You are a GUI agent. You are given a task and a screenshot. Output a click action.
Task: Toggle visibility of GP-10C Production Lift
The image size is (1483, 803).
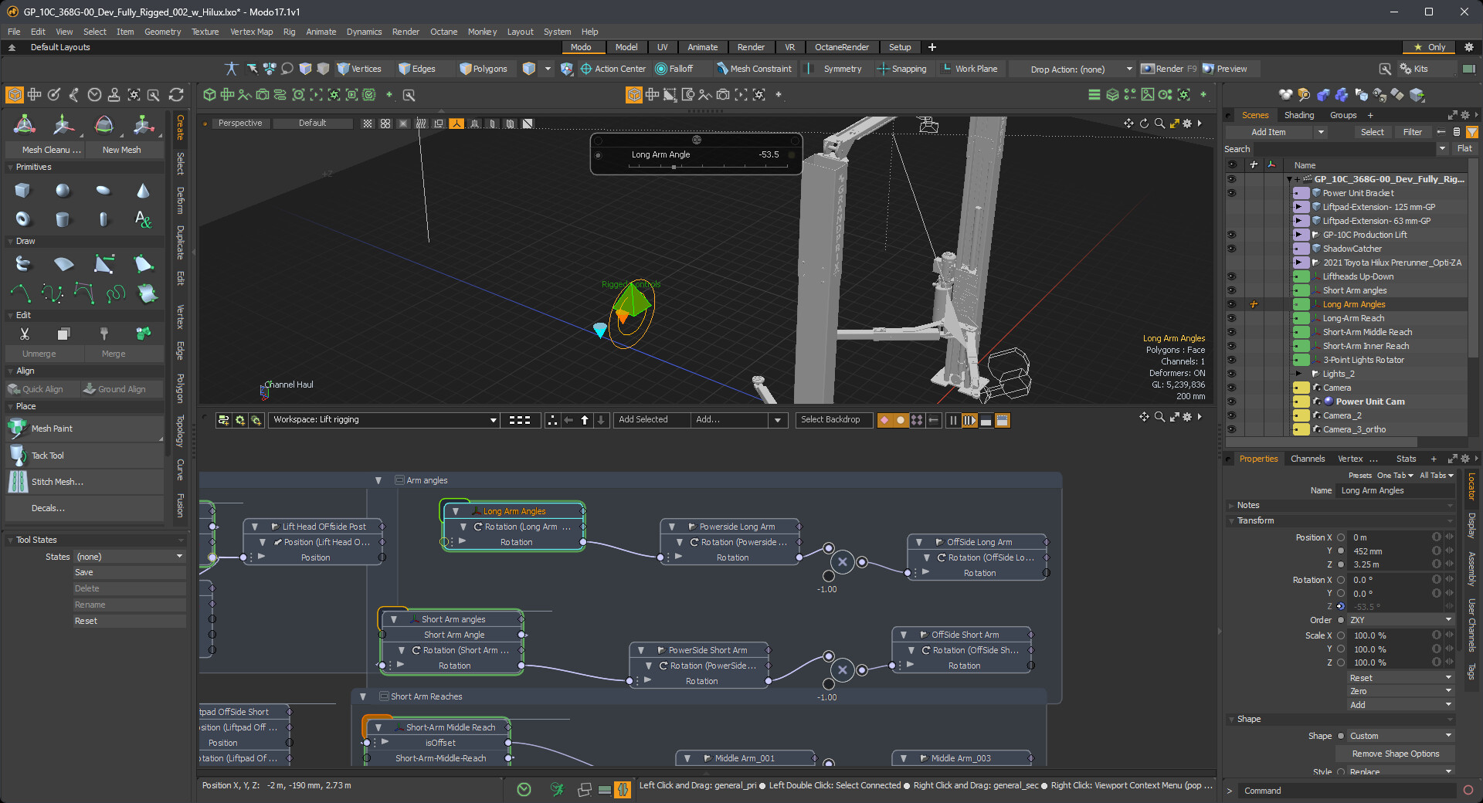coord(1231,235)
